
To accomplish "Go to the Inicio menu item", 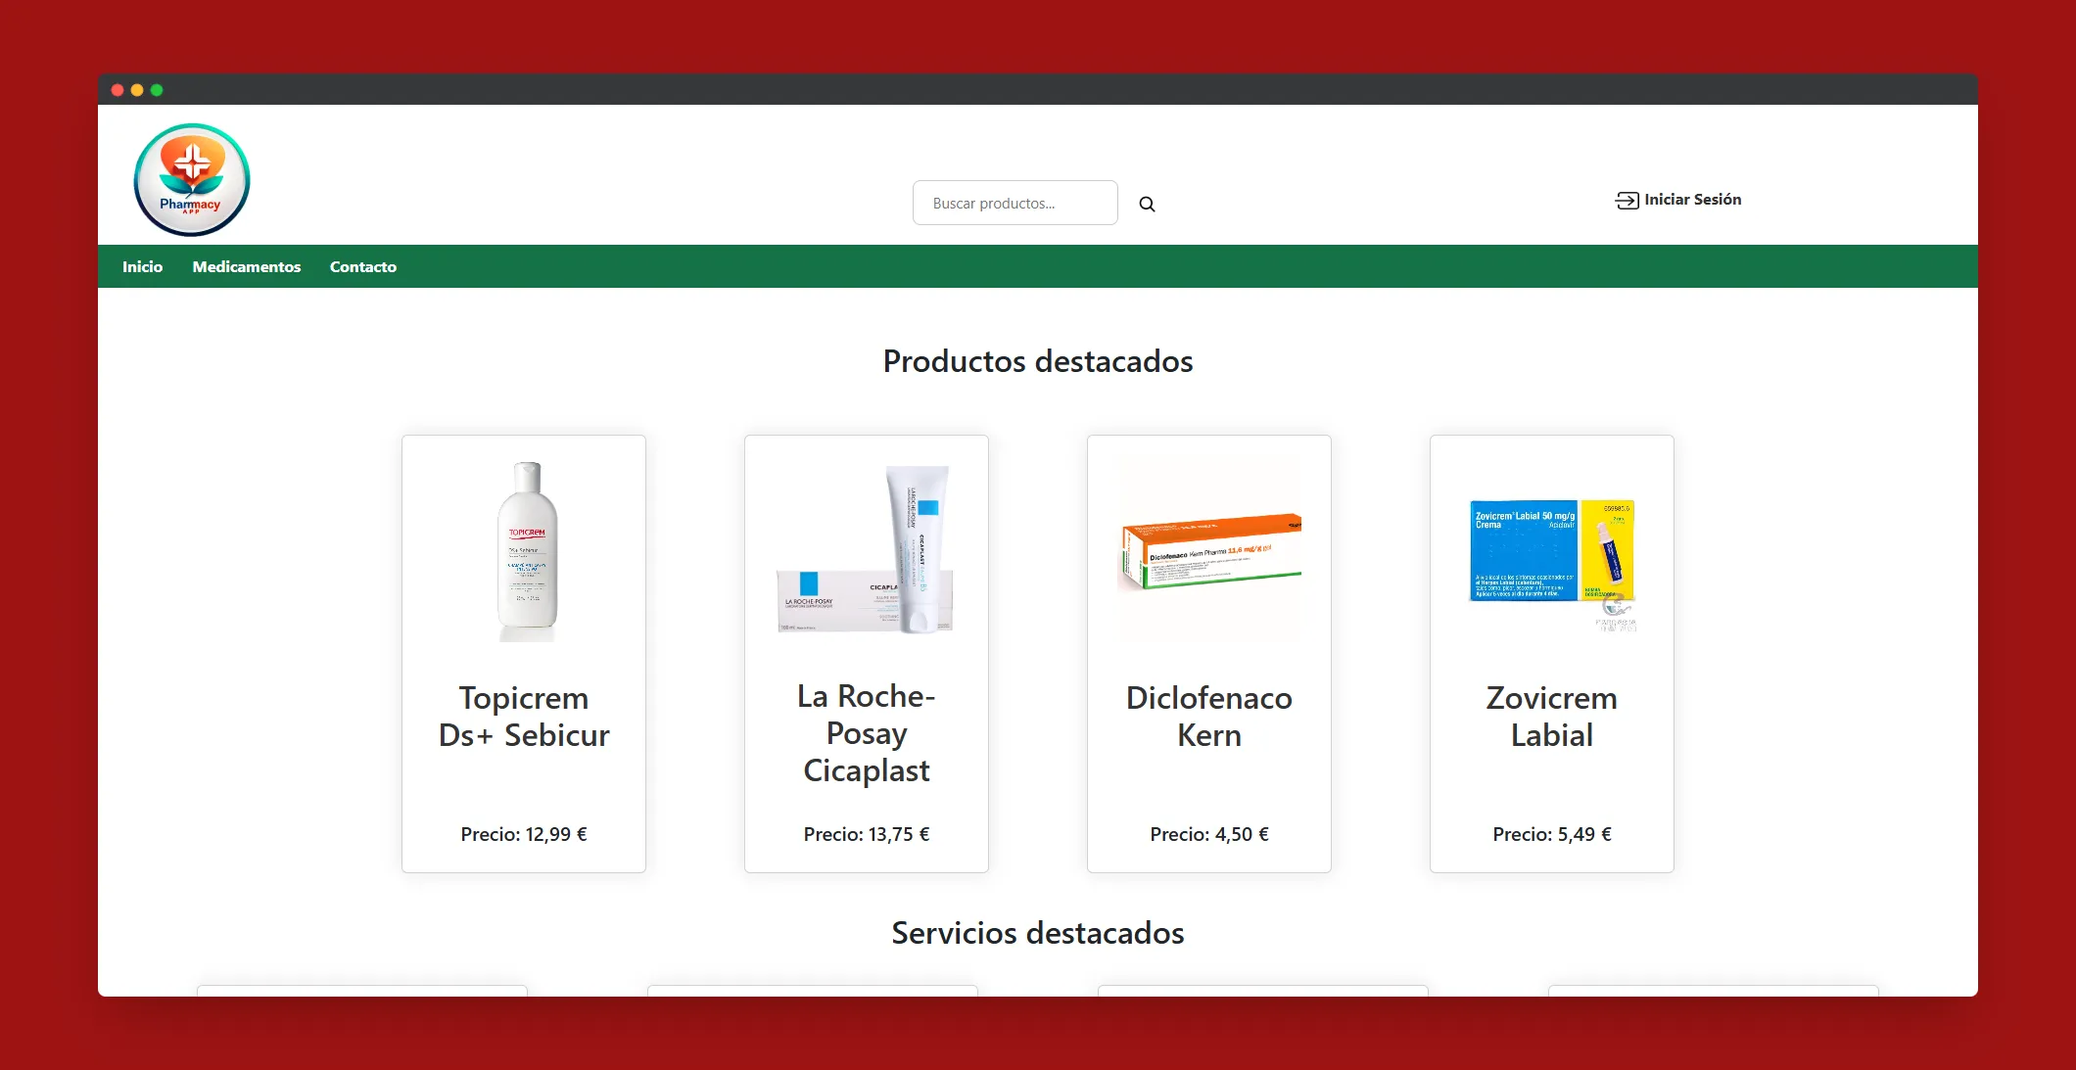I will click(x=142, y=266).
